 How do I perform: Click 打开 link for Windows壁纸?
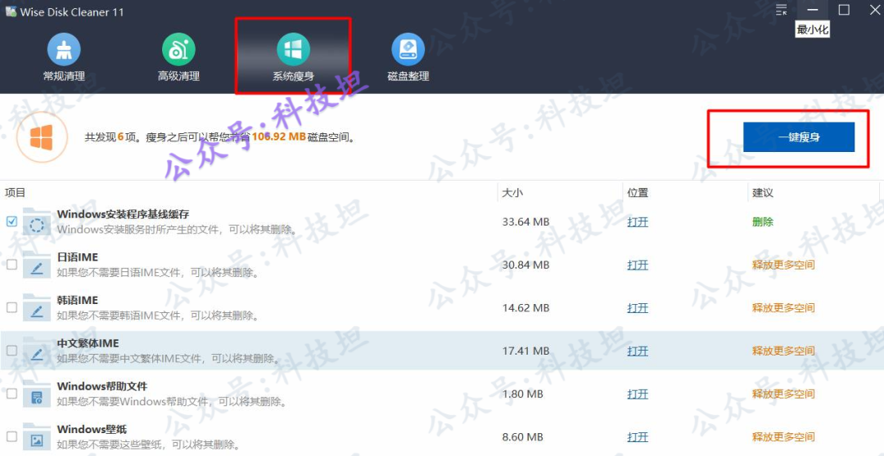[638, 437]
